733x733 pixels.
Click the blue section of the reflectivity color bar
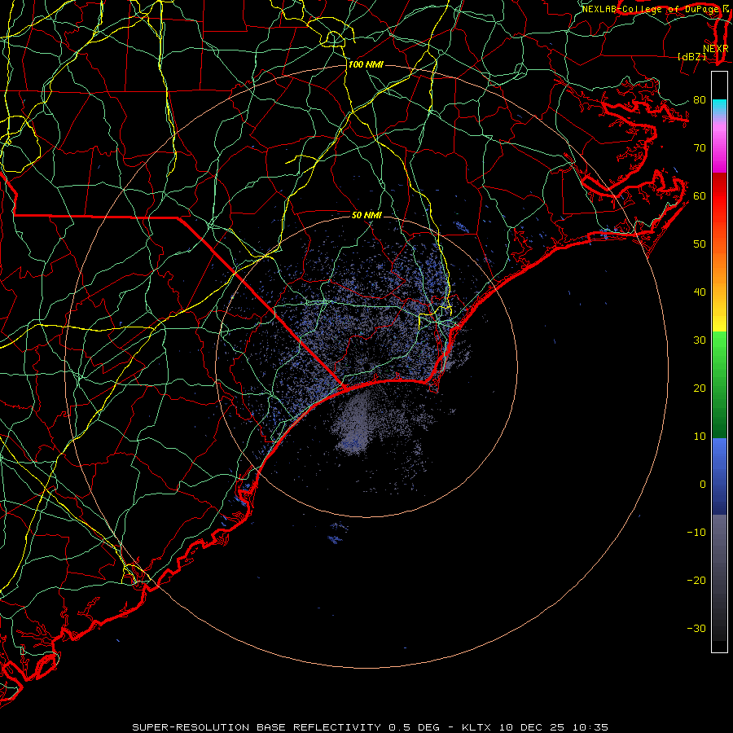coord(719,476)
